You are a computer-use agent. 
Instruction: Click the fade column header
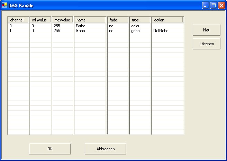[x=118, y=20]
